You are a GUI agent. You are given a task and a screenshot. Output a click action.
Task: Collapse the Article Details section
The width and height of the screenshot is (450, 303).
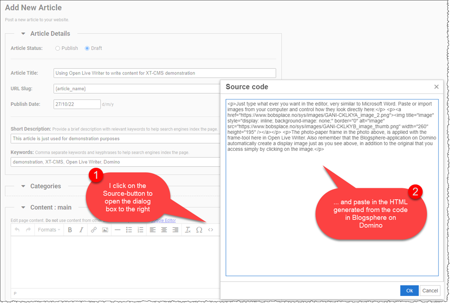(23, 33)
